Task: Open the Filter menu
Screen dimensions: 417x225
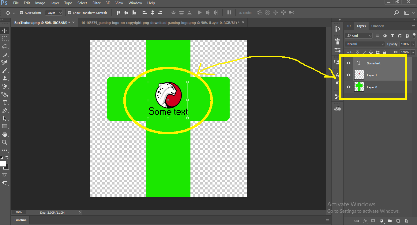Action: tap(96, 3)
